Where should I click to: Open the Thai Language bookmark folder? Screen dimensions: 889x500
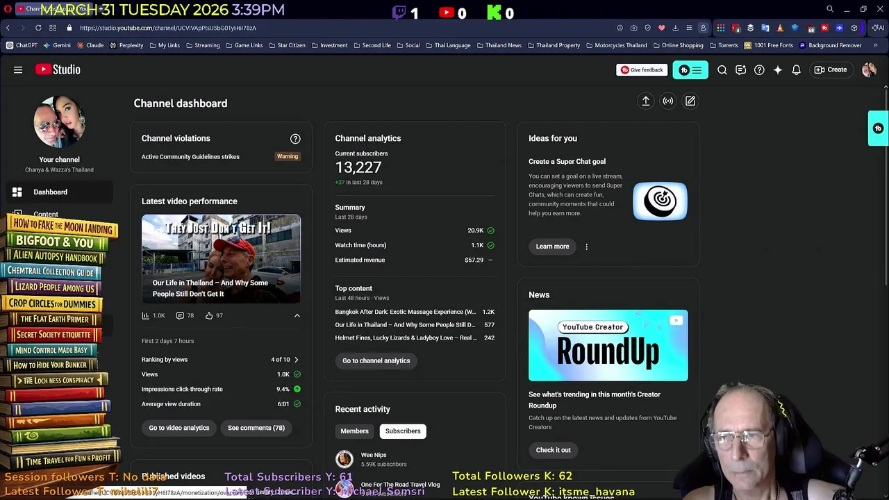448,45
